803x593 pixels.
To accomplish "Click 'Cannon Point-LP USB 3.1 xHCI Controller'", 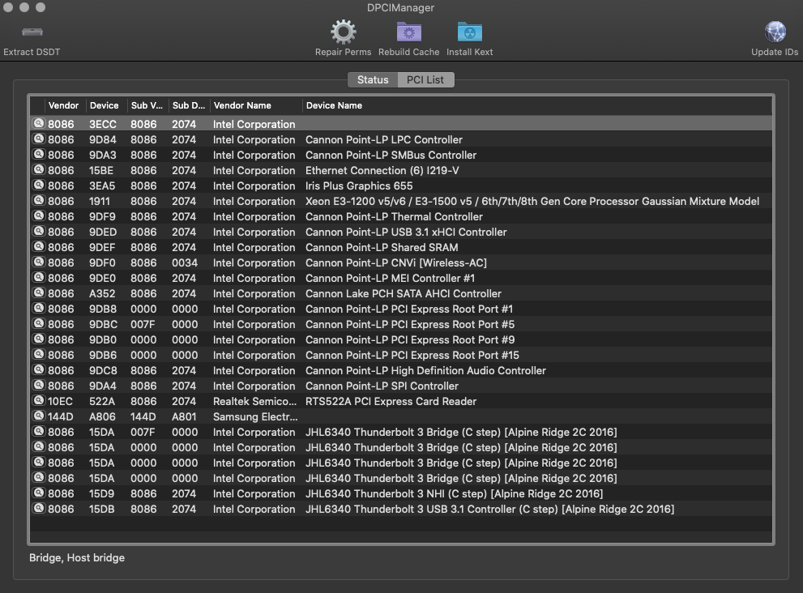I will coord(406,232).
